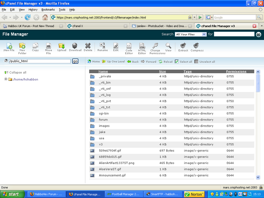The image size is (264, 198).
Task: Open the History menu
Action: tap(33, 10)
